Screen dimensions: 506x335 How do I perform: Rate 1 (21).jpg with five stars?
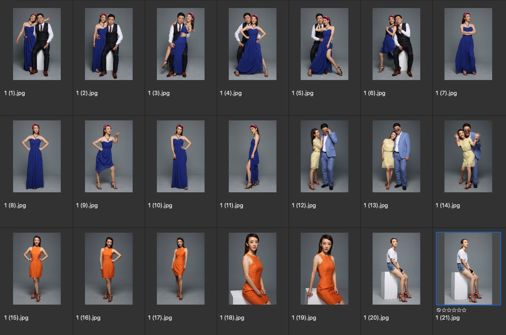(x=464, y=310)
